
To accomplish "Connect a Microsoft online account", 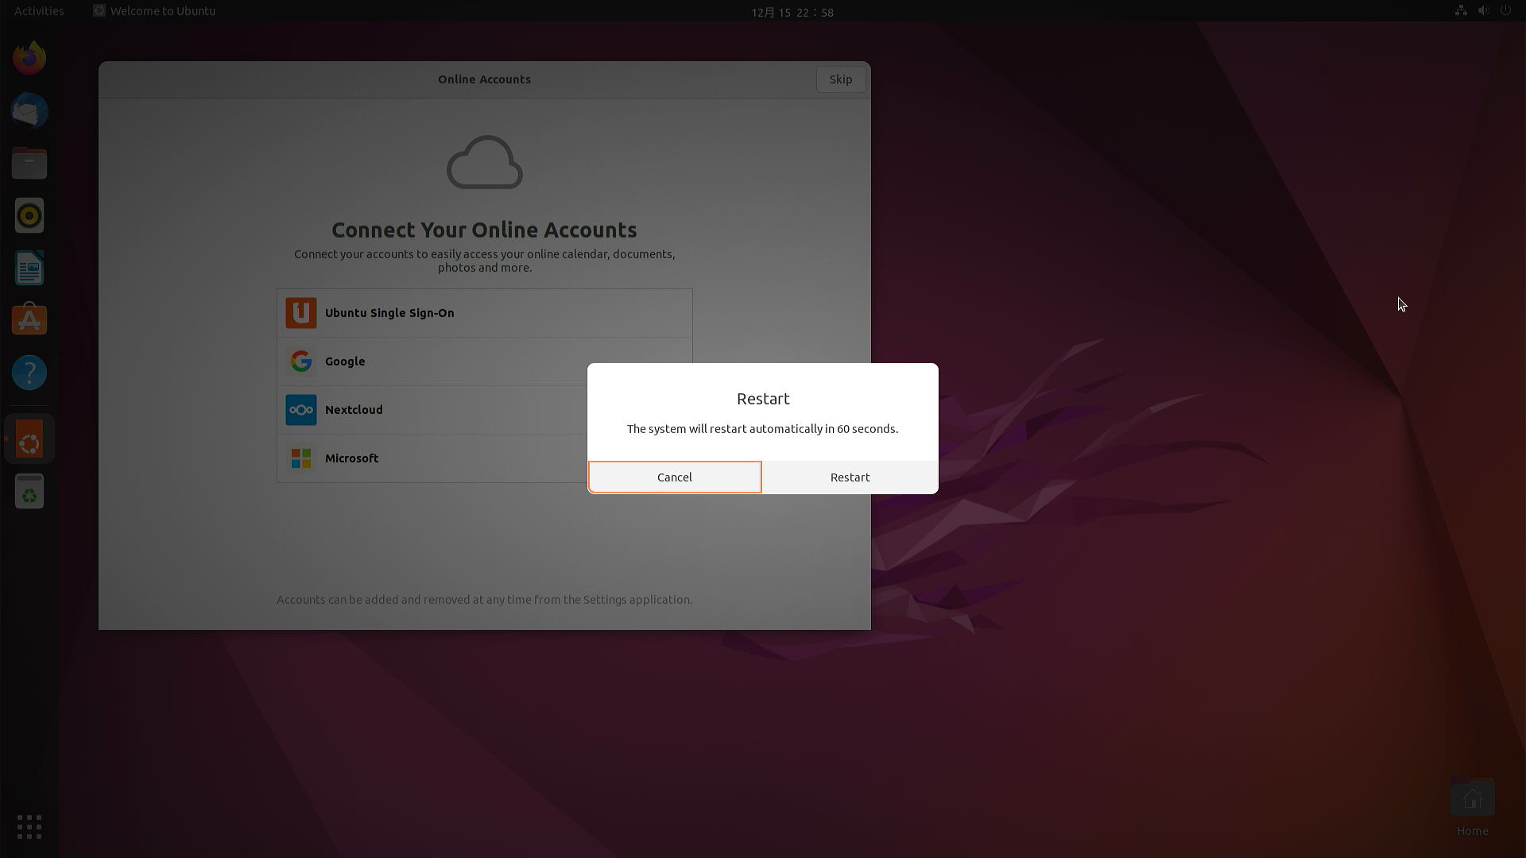I will tap(484, 458).
